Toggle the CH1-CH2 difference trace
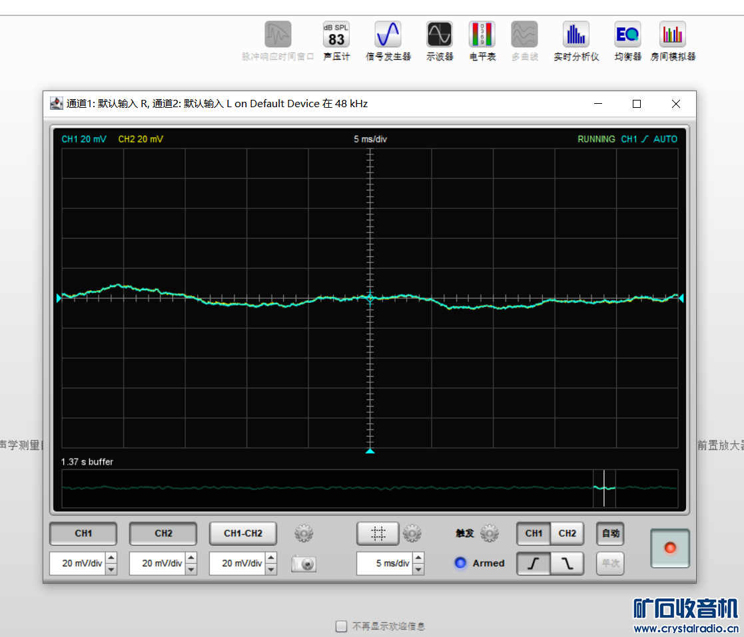The width and height of the screenshot is (744, 637). pyautogui.click(x=243, y=533)
